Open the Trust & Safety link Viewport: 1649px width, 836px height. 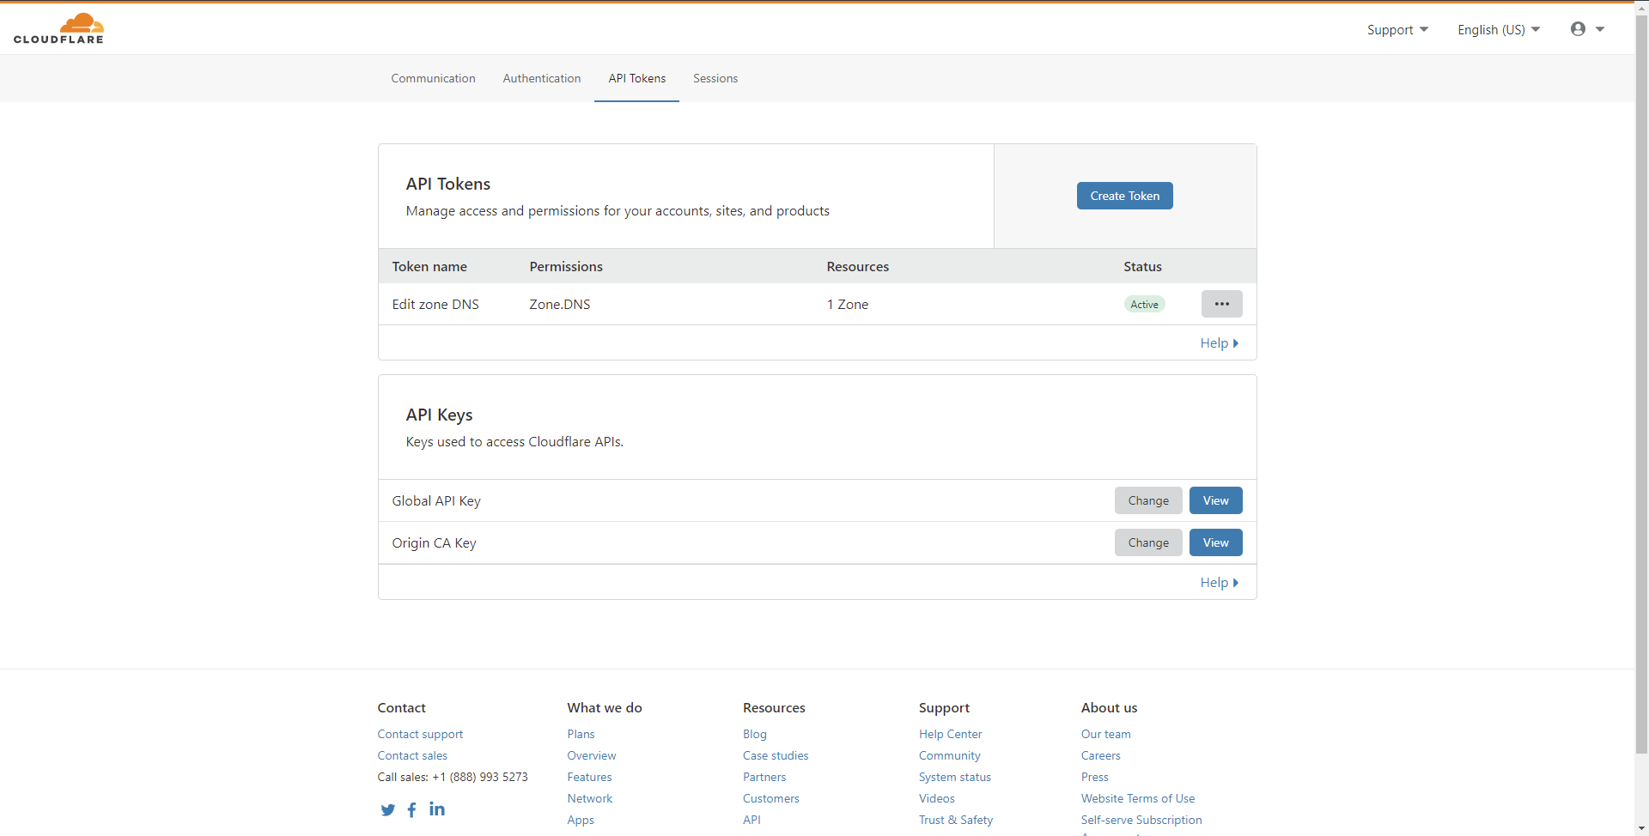click(x=955, y=820)
